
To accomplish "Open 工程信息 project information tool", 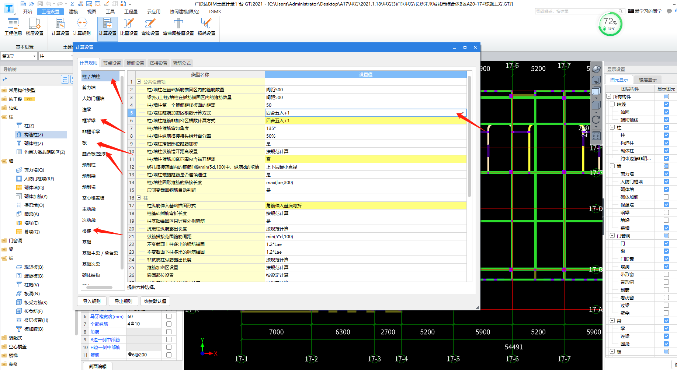I will [13, 27].
